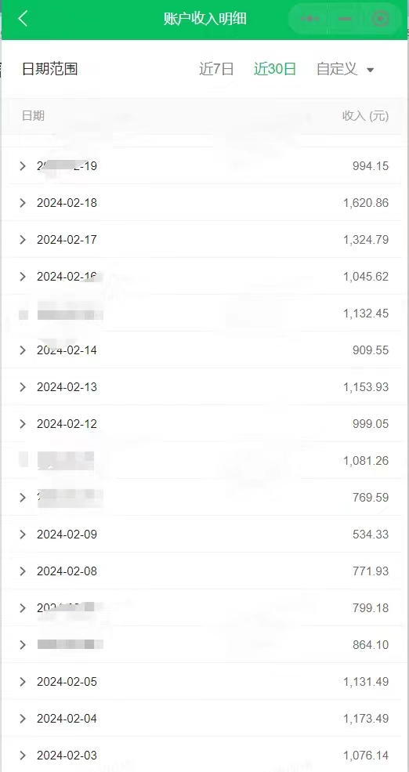
Task: Close the mini program with the circle icon
Action: coord(381,19)
